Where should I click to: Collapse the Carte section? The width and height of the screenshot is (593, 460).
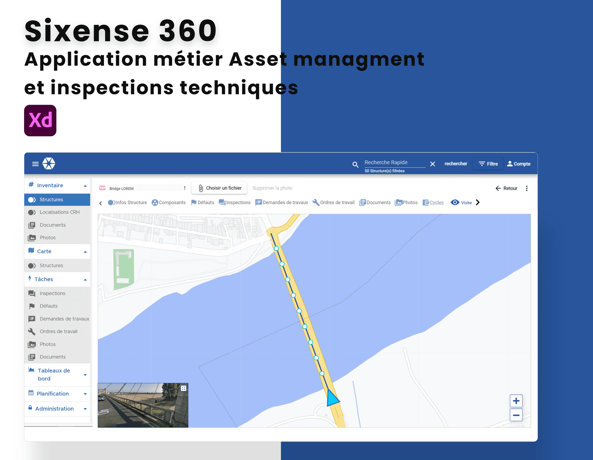tap(57, 251)
